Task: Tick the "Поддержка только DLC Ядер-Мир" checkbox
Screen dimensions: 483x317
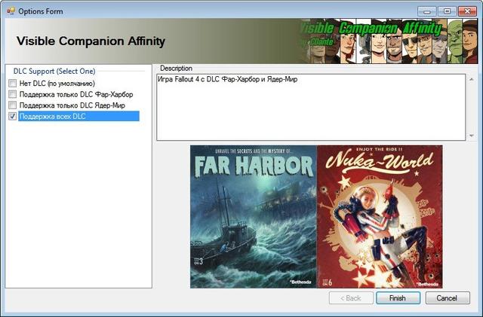Action: coord(12,105)
